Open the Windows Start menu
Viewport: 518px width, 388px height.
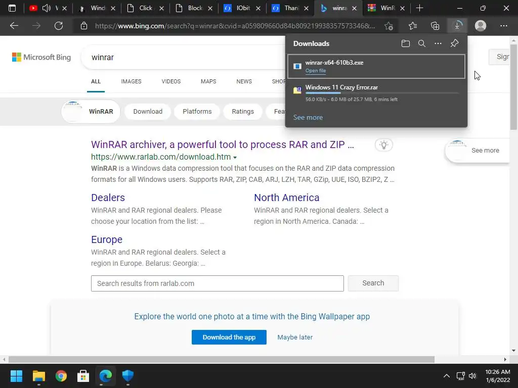point(16,376)
